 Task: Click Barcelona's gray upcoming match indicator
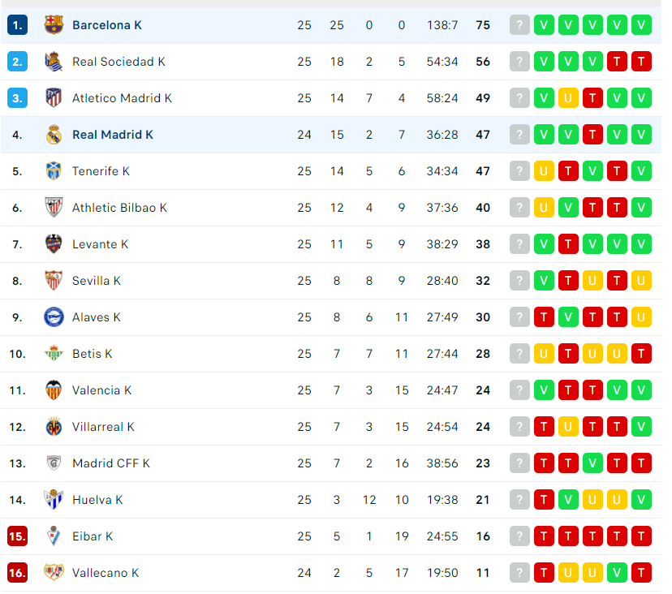pyautogui.click(x=519, y=24)
